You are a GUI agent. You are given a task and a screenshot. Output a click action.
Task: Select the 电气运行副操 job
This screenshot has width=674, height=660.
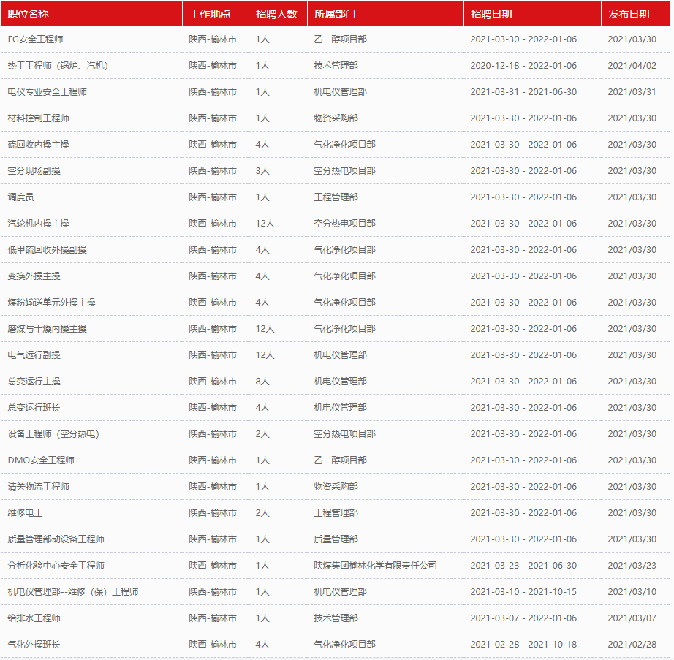point(34,355)
